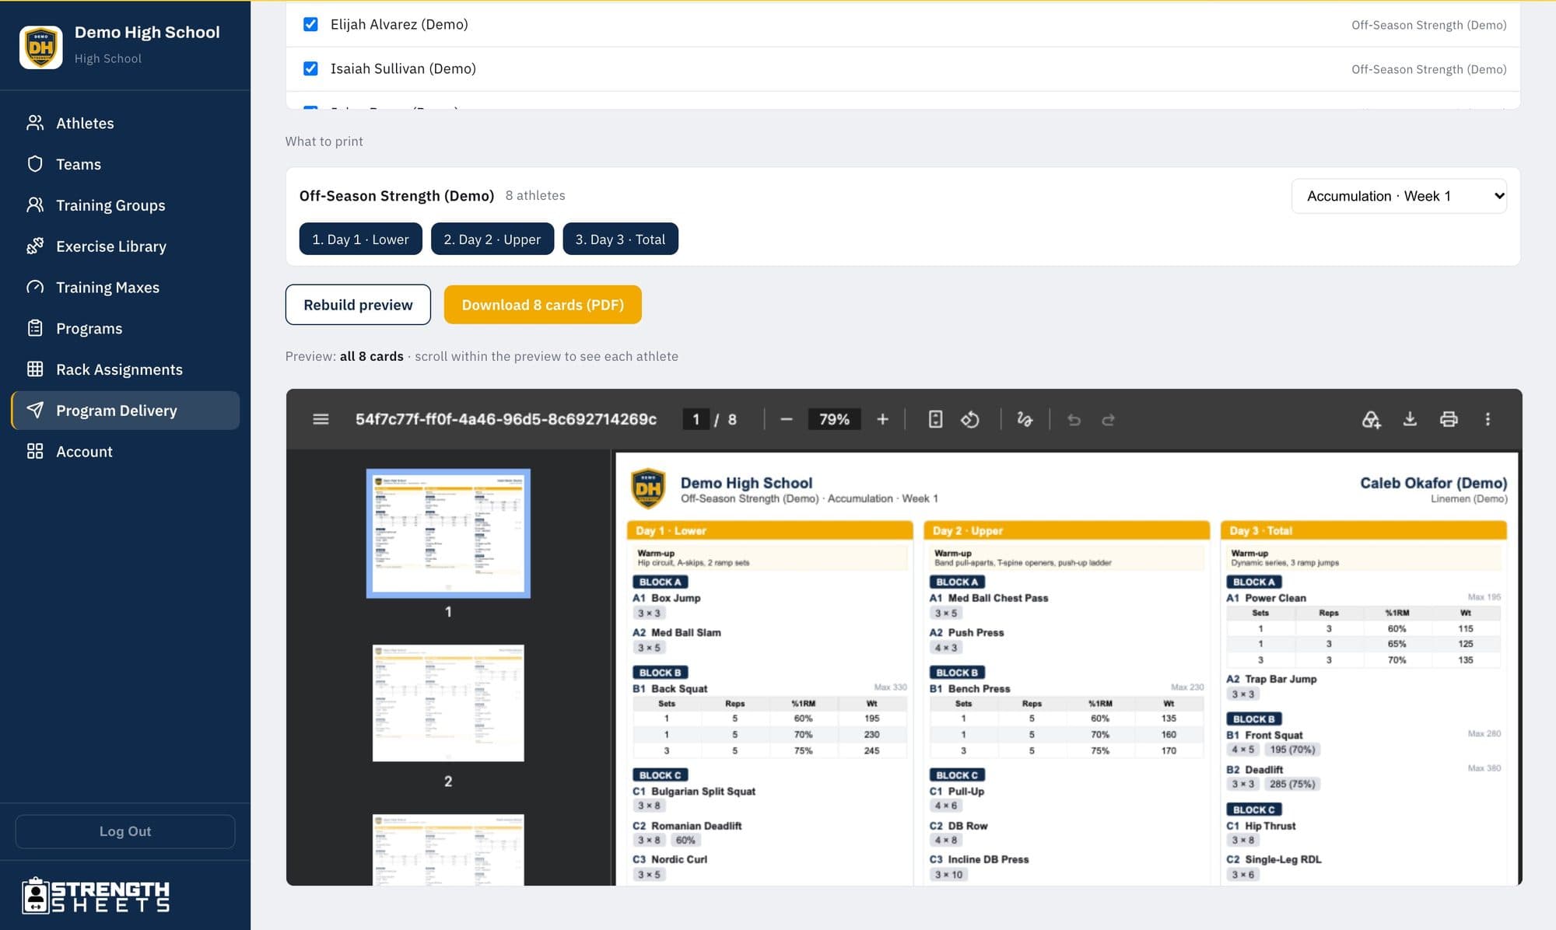
Task: Print the PDF with printer icon
Action: [1449, 419]
